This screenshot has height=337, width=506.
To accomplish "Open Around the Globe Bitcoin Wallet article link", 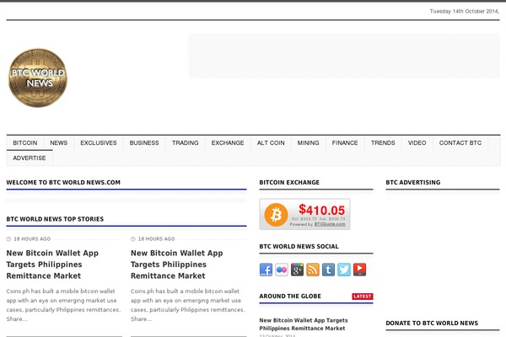I will (304, 324).
